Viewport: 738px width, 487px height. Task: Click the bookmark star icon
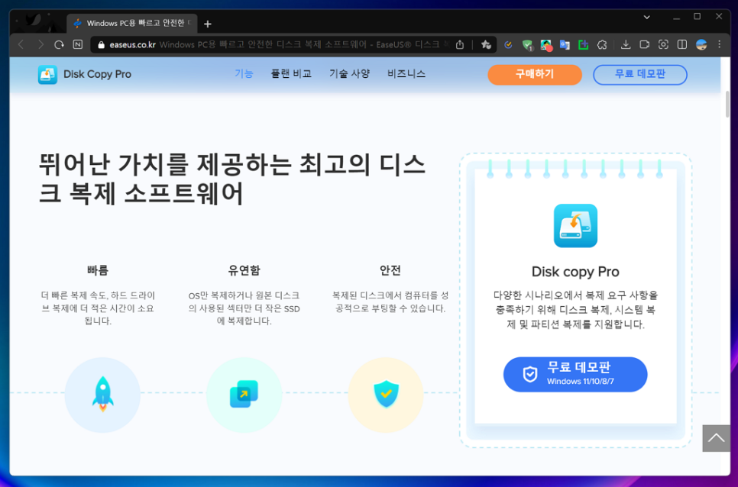[x=486, y=45]
